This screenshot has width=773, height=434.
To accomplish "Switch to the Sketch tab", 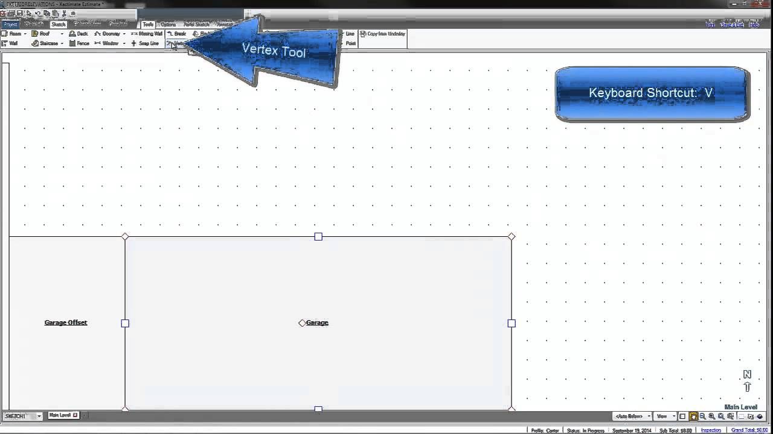I will 58,25.
